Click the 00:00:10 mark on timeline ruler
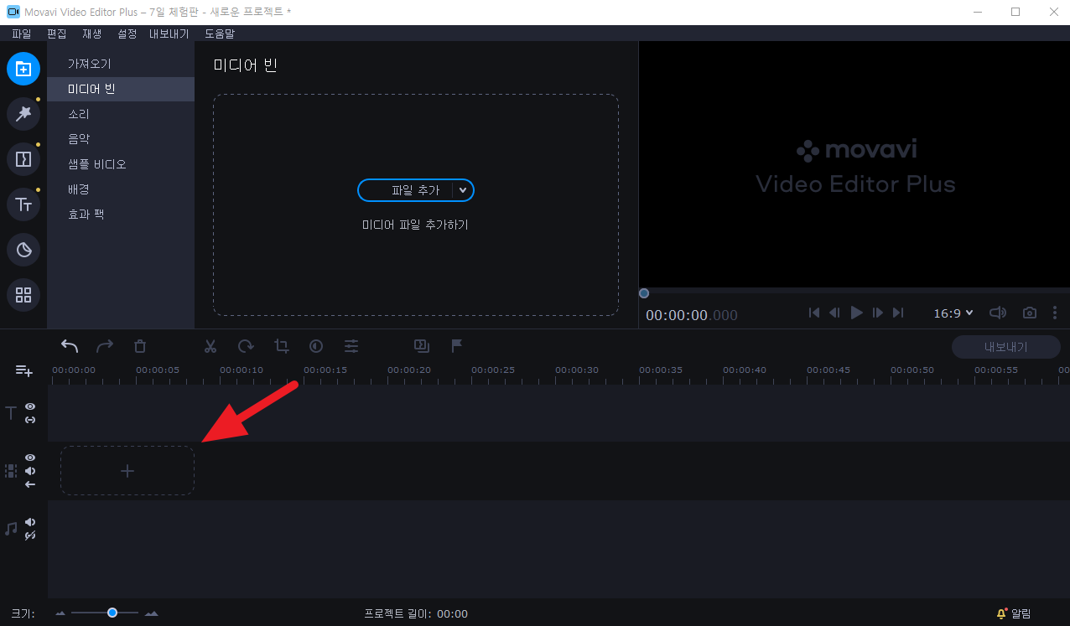Viewport: 1070px width, 626px height. (x=242, y=370)
